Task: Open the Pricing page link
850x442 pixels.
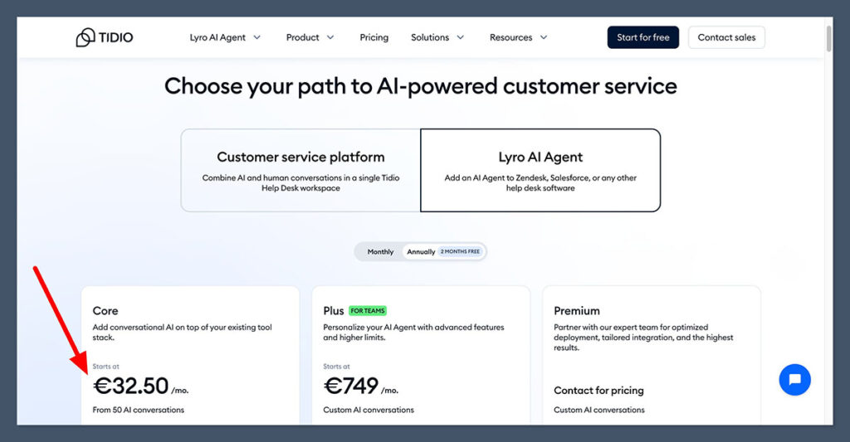Action: click(x=374, y=37)
